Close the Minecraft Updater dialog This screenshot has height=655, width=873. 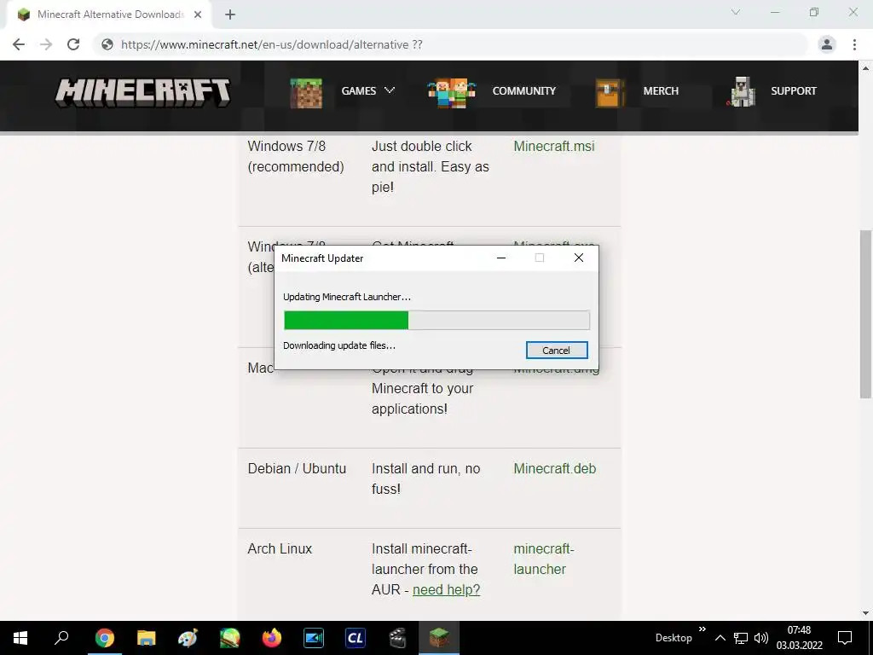[x=579, y=258]
